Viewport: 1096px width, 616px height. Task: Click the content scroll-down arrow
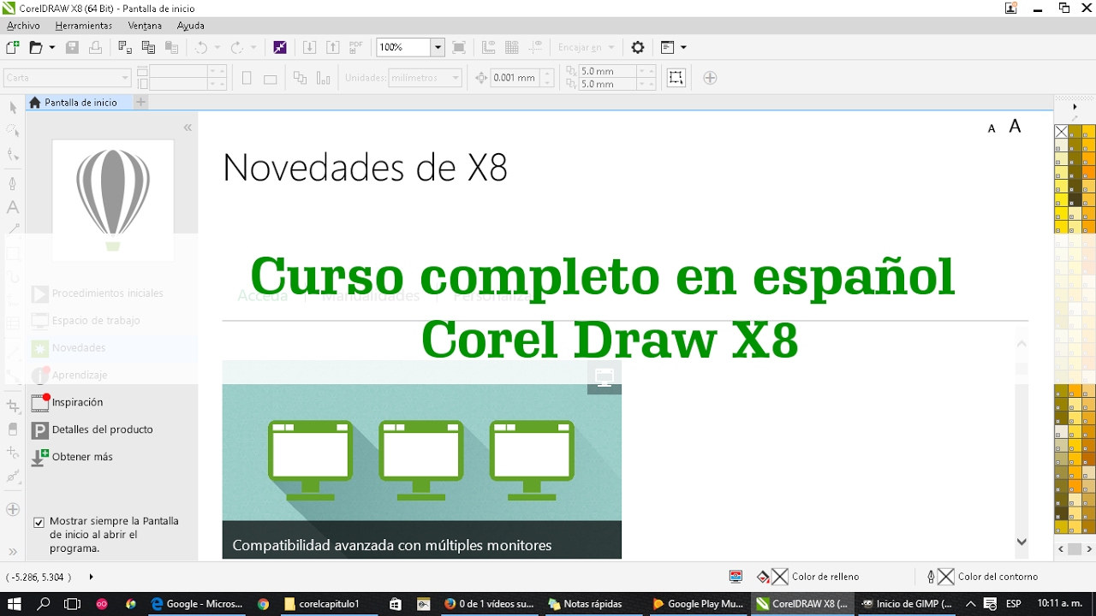(x=1021, y=542)
